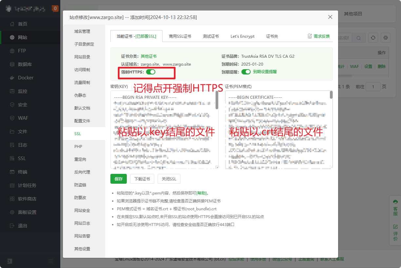Switch to the Let's Encrypt tab
Image resolution: width=401 pixels, height=268 pixels.
(242, 36)
